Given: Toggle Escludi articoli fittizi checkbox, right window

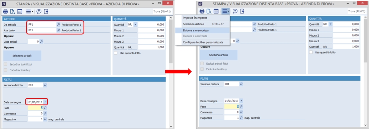Looking at the screenshot, I should (202, 64).
